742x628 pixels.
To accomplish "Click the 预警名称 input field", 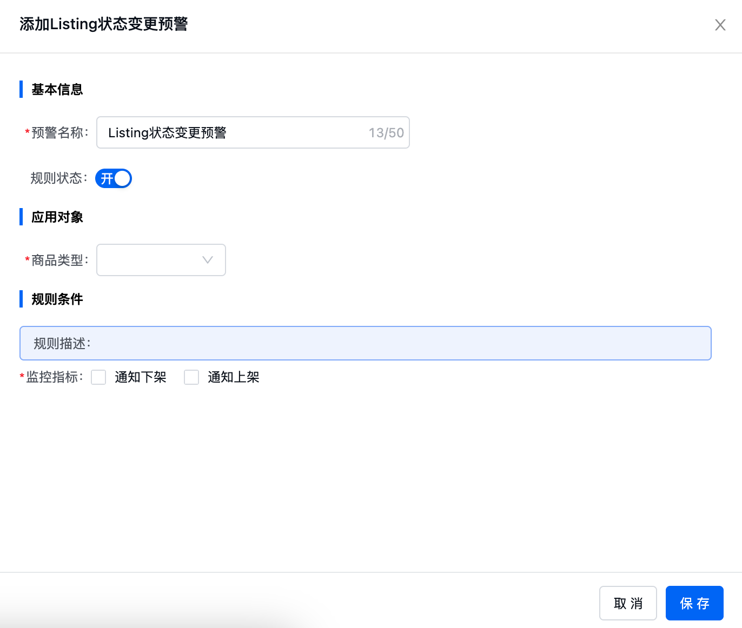I will (x=253, y=132).
